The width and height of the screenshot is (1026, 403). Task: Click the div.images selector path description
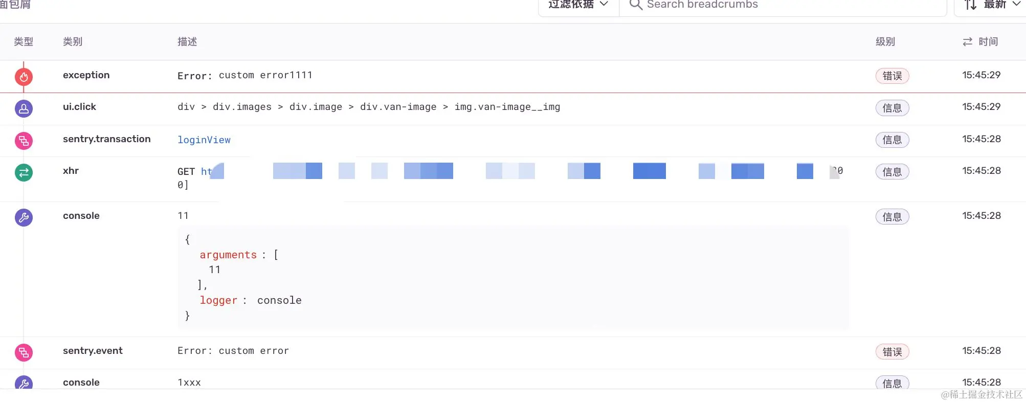(x=369, y=107)
